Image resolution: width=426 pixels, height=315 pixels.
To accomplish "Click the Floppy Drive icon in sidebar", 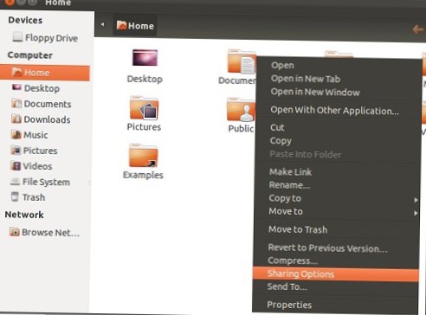I will [x=17, y=36].
